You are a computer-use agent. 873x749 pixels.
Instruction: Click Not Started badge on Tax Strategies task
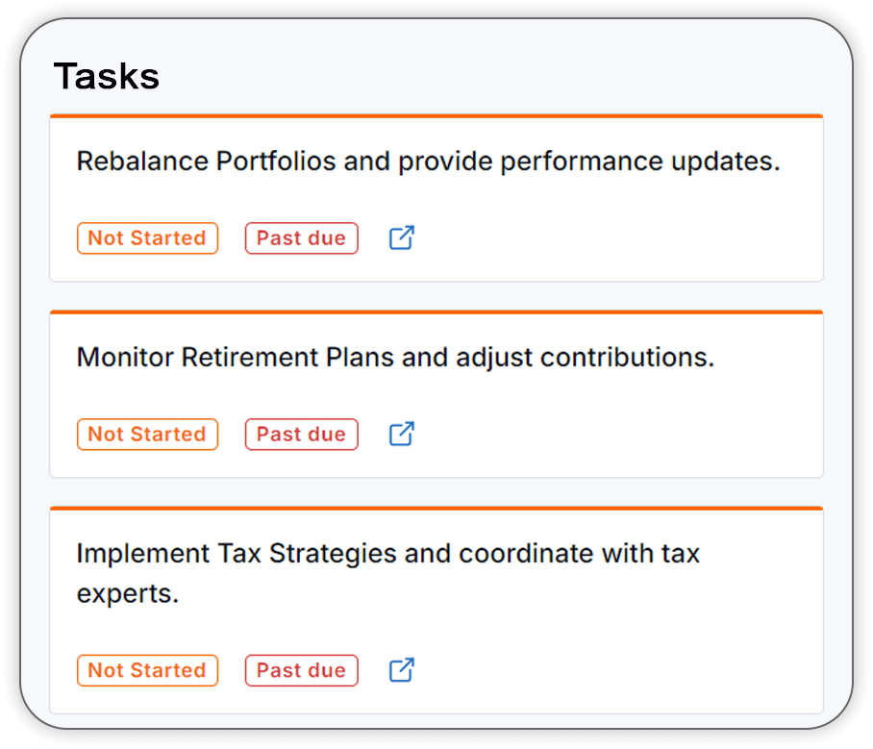click(147, 670)
